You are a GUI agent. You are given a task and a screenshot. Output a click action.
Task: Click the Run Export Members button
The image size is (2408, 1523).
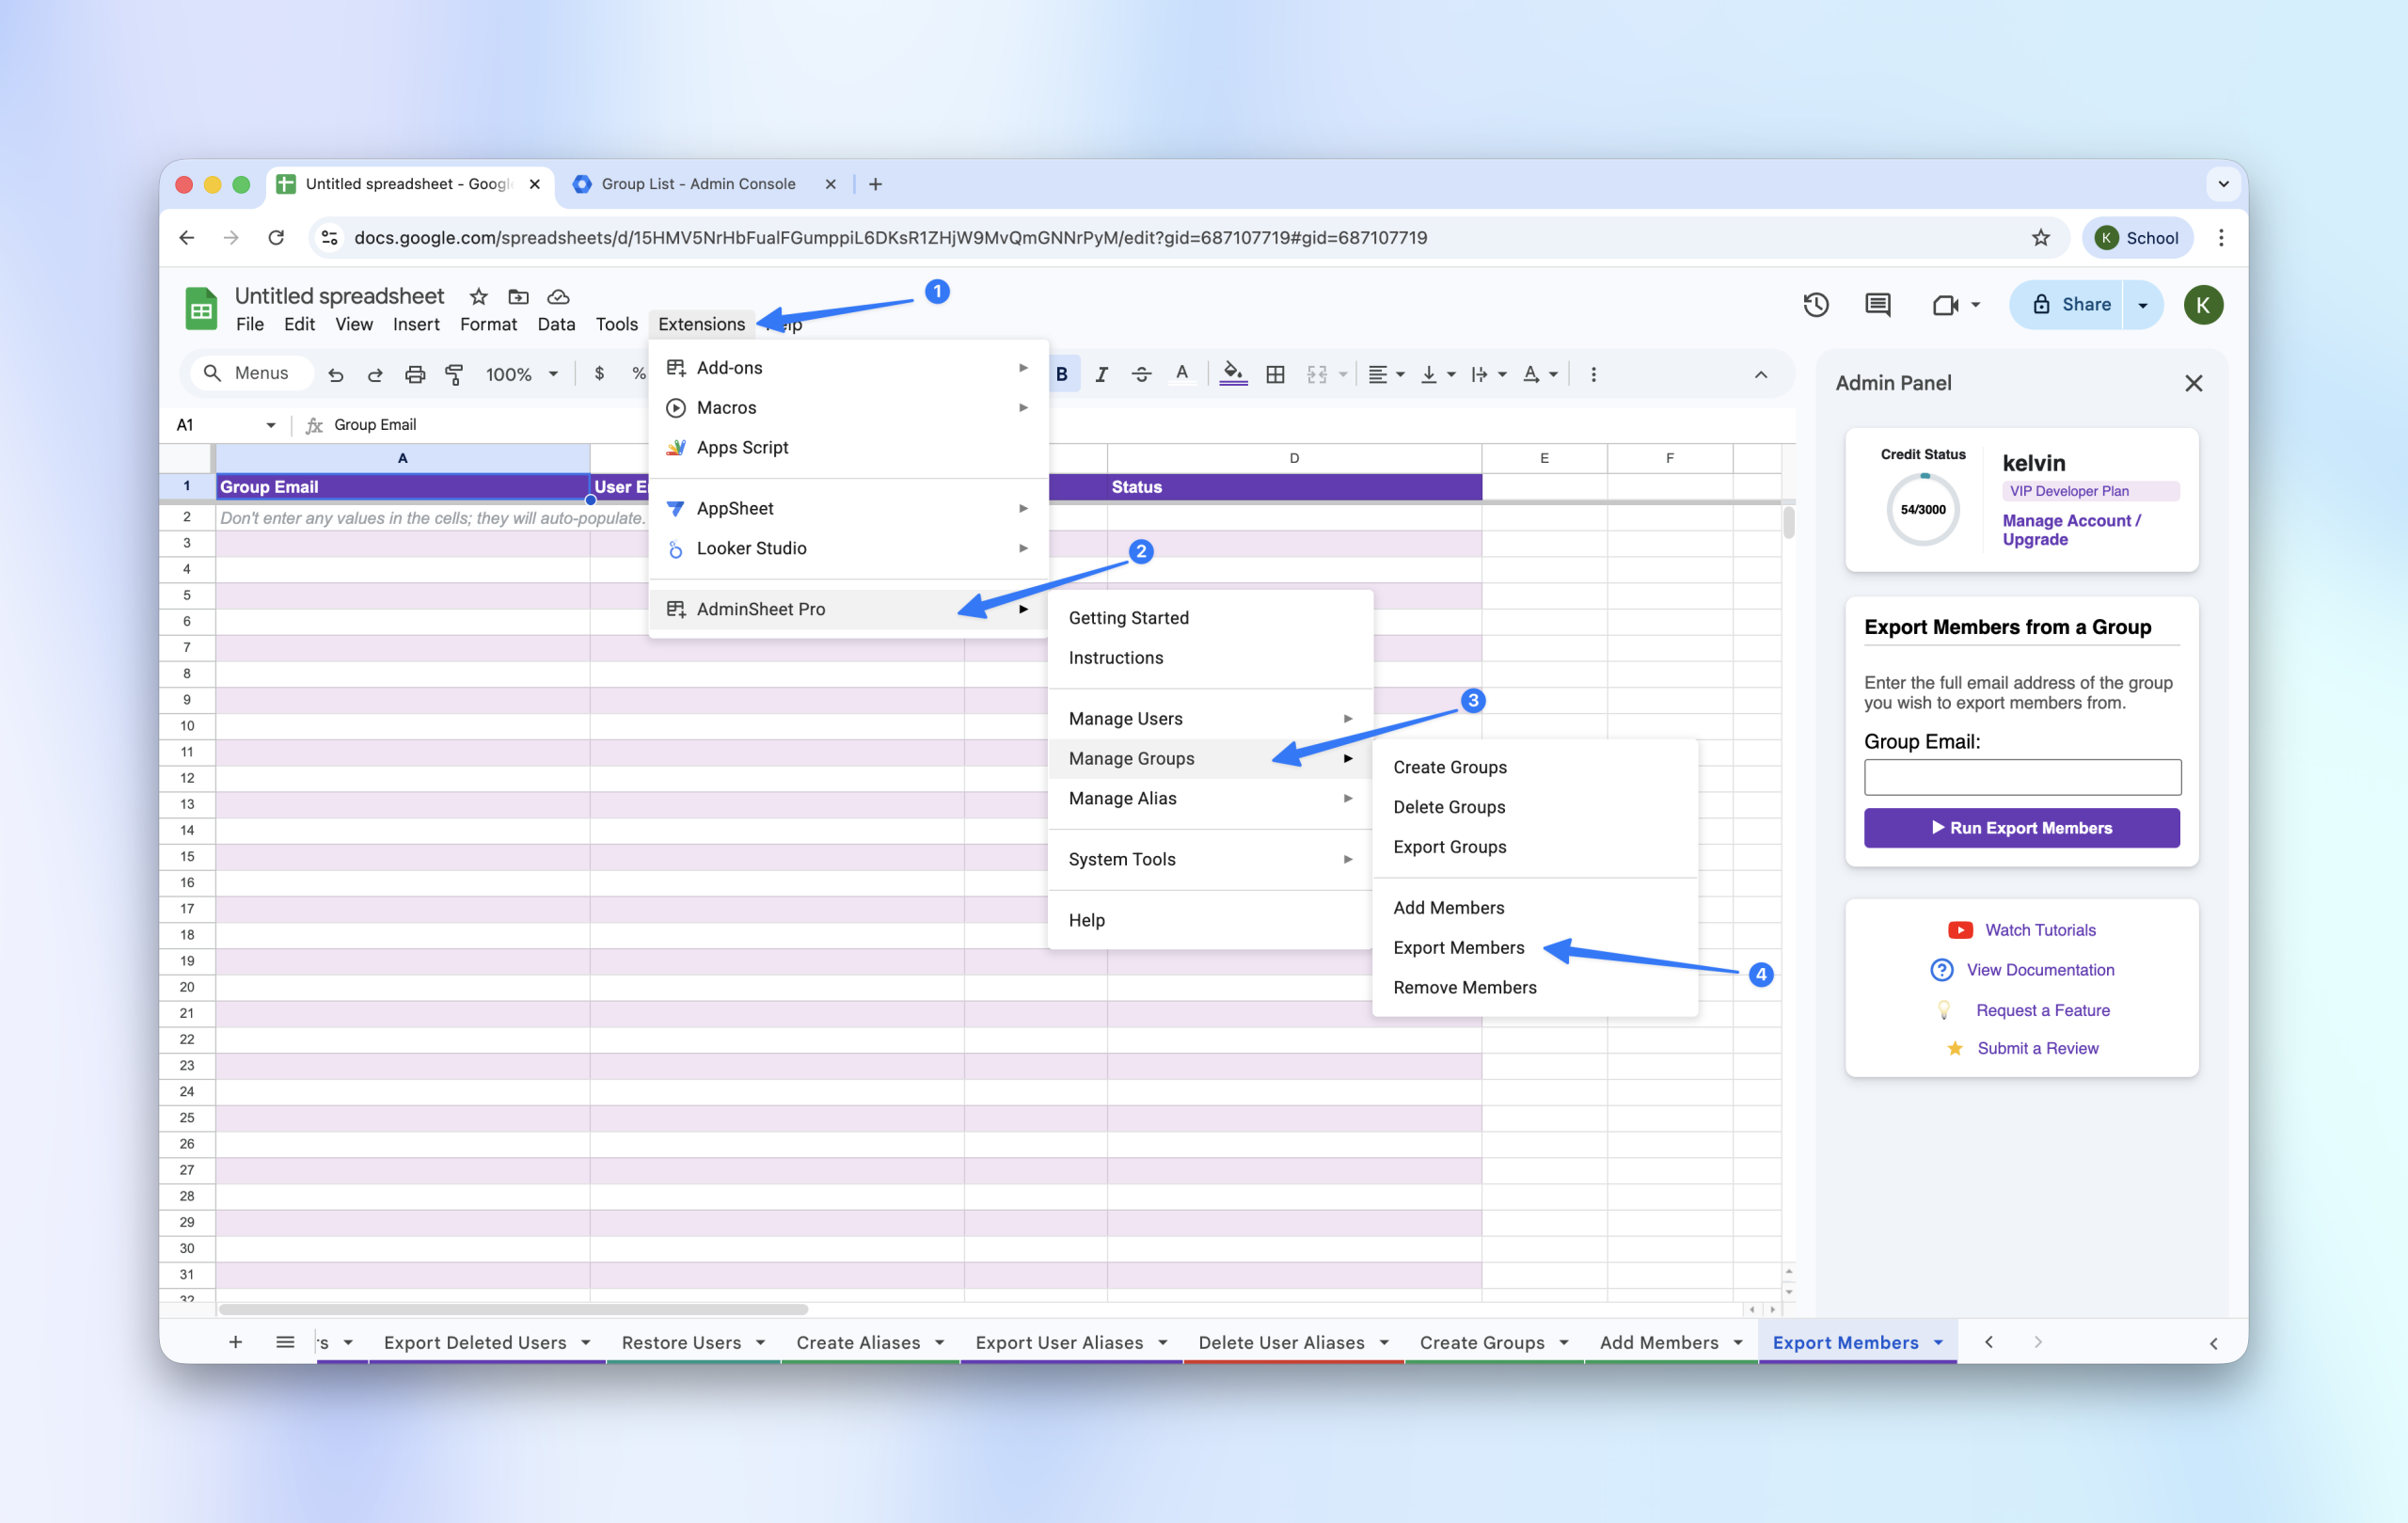click(2021, 827)
